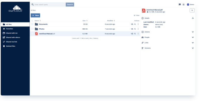Image resolution: width=200 pixels, height=101 pixels.
Task: Open the Photos folder name link
Action: point(42,29)
